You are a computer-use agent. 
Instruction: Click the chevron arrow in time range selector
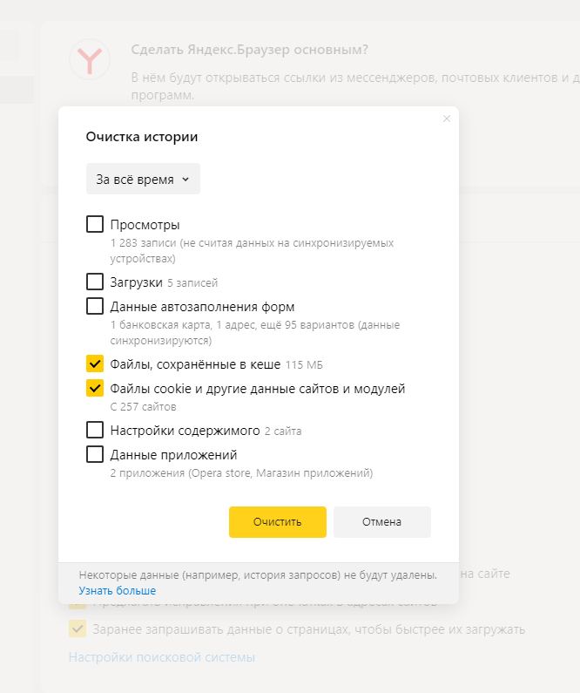[185, 179]
